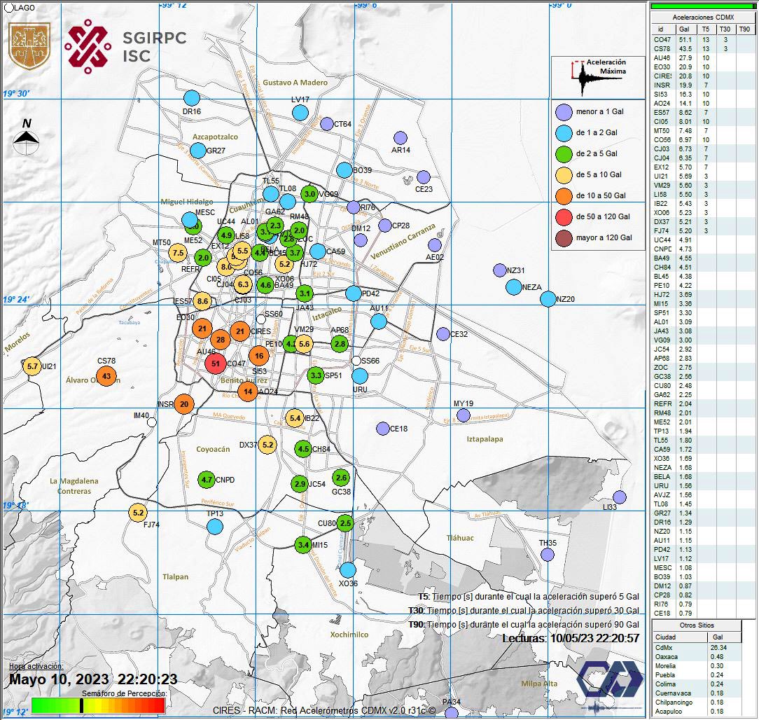Image resolution: width=759 pixels, height=720 pixels.
Task: Click the UI21 station marker showing 5.7
Action: (x=32, y=366)
